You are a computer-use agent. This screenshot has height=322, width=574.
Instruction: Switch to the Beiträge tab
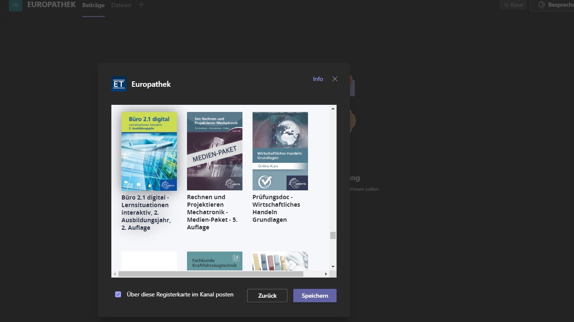[93, 5]
